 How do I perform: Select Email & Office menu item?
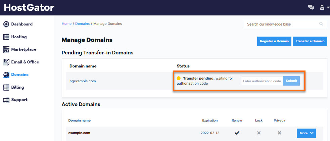pyautogui.click(x=25, y=62)
